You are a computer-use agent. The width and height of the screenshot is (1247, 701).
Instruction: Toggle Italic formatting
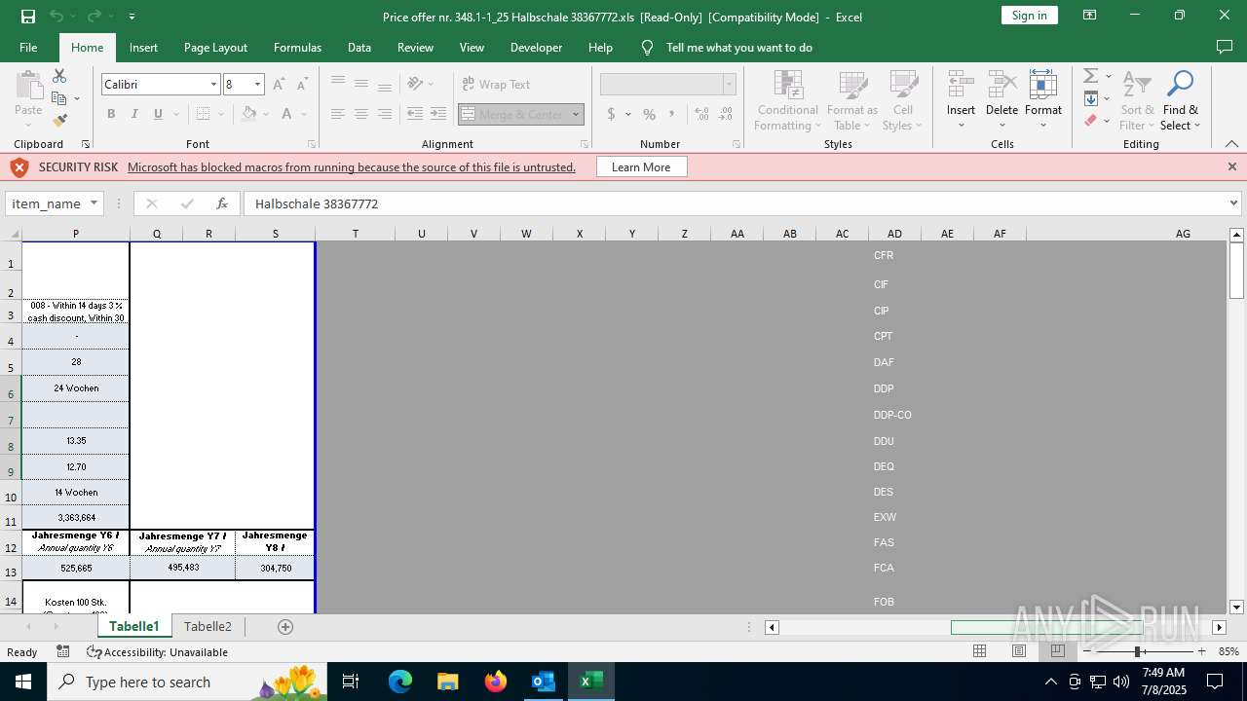pyautogui.click(x=134, y=114)
